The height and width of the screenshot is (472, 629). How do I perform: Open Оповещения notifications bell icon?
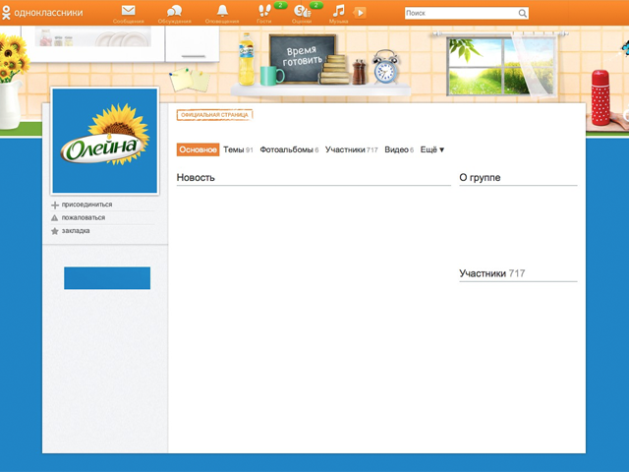[222, 11]
